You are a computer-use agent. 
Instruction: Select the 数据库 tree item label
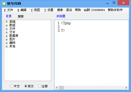coord(14,36)
